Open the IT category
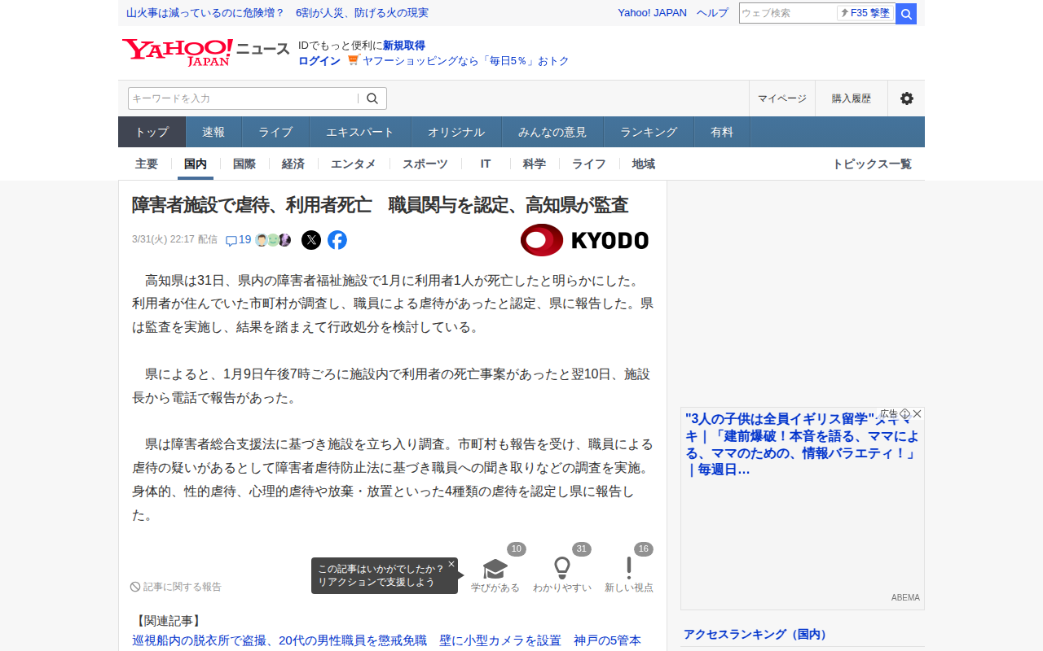1043x651 pixels. click(x=486, y=164)
